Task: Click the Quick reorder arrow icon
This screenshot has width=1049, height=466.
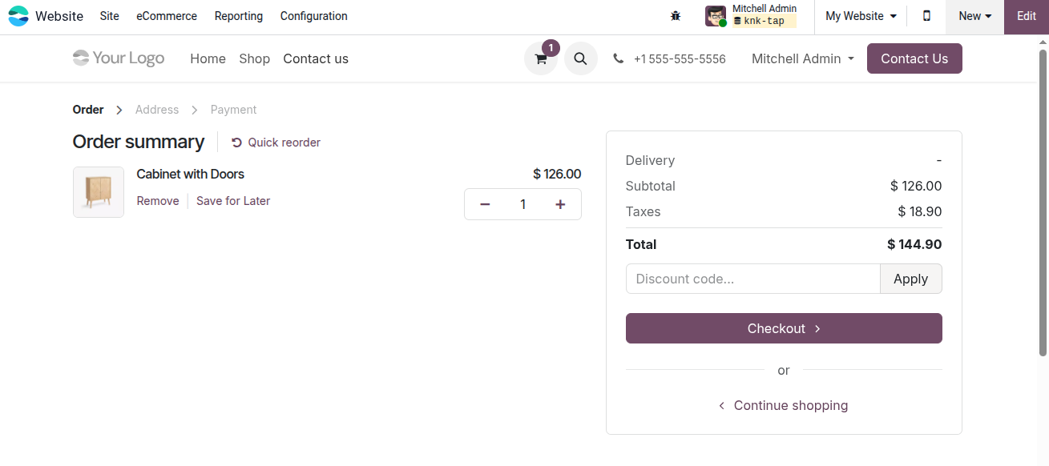Action: point(235,142)
